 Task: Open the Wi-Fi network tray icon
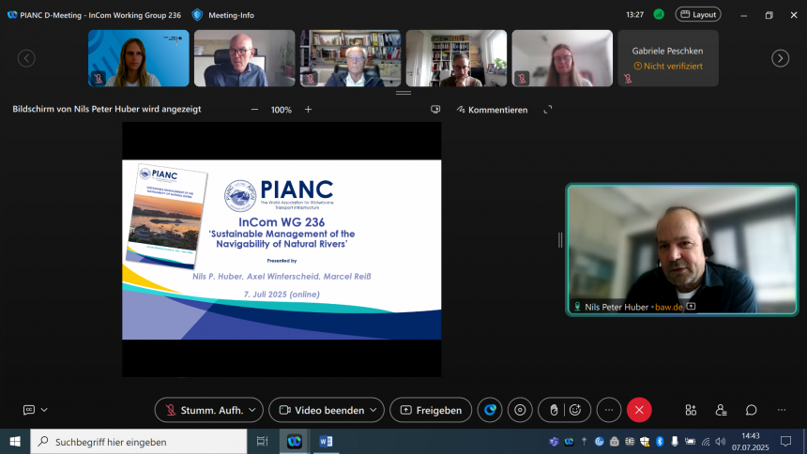[x=706, y=442]
